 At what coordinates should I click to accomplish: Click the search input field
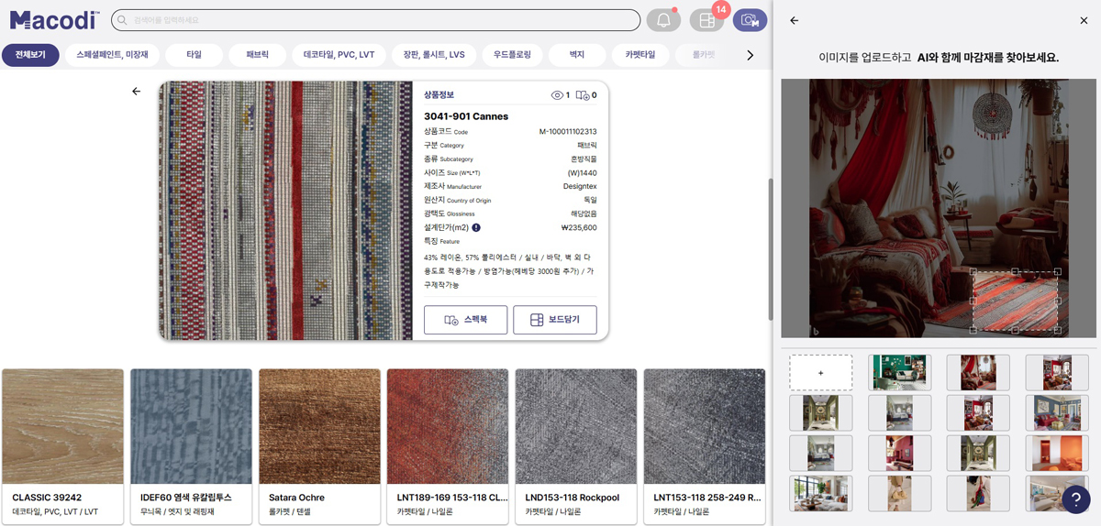coord(376,20)
